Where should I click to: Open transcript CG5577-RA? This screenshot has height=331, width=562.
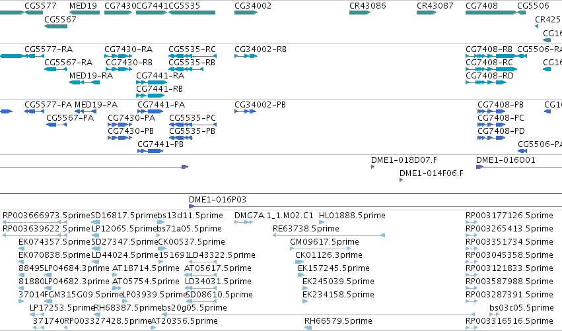[34, 56]
